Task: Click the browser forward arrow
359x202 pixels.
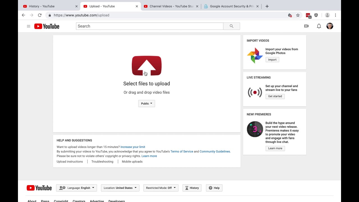Action: 31,15
